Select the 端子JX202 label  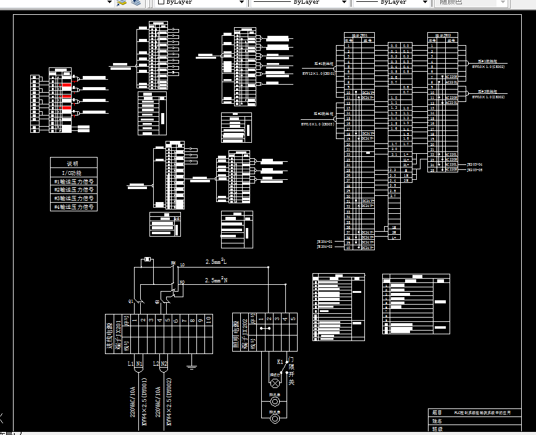tap(245, 334)
